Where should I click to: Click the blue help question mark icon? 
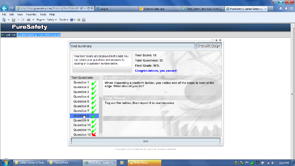[72, 20]
